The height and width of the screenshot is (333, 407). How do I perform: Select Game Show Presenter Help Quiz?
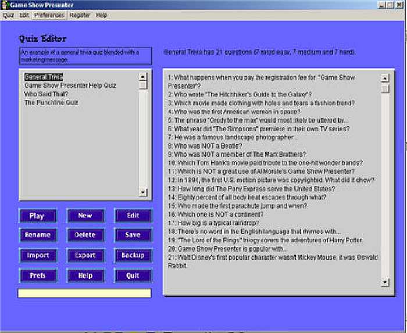pyautogui.click(x=70, y=85)
